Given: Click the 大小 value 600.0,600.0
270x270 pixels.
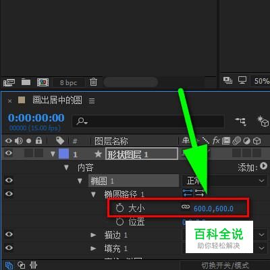Looking at the screenshot, I should pos(213,209).
